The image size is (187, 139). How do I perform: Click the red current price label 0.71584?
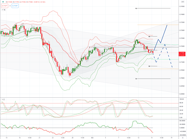[182, 53]
